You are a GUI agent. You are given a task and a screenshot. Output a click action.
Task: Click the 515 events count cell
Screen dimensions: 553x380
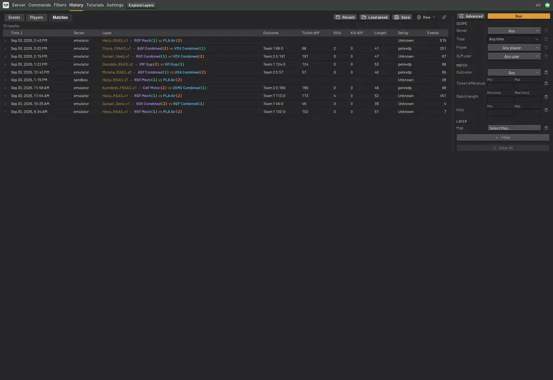[x=442, y=41]
